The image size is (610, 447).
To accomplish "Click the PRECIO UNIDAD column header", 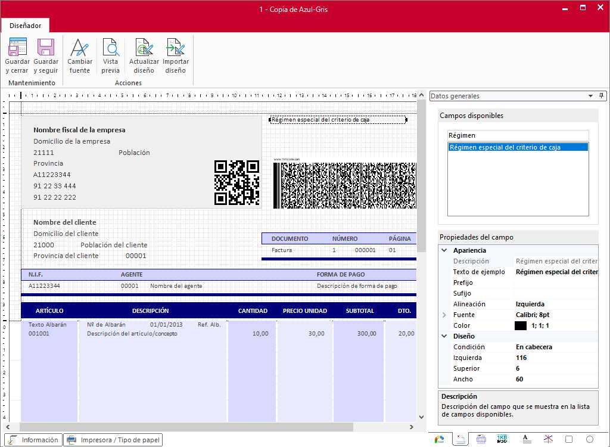I will click(305, 311).
